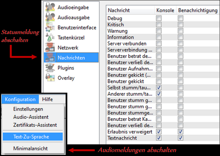Select the Benutzer betrat Ka... row label
The height and width of the screenshot is (156, 220).
129,119
